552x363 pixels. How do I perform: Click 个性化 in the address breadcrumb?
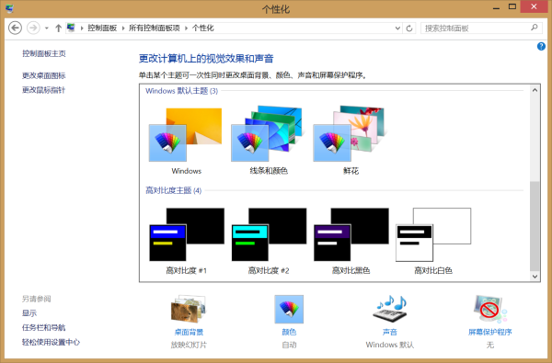pyautogui.click(x=202, y=28)
